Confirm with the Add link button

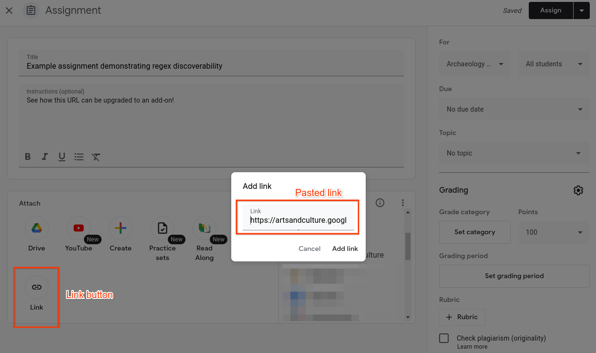(345, 249)
